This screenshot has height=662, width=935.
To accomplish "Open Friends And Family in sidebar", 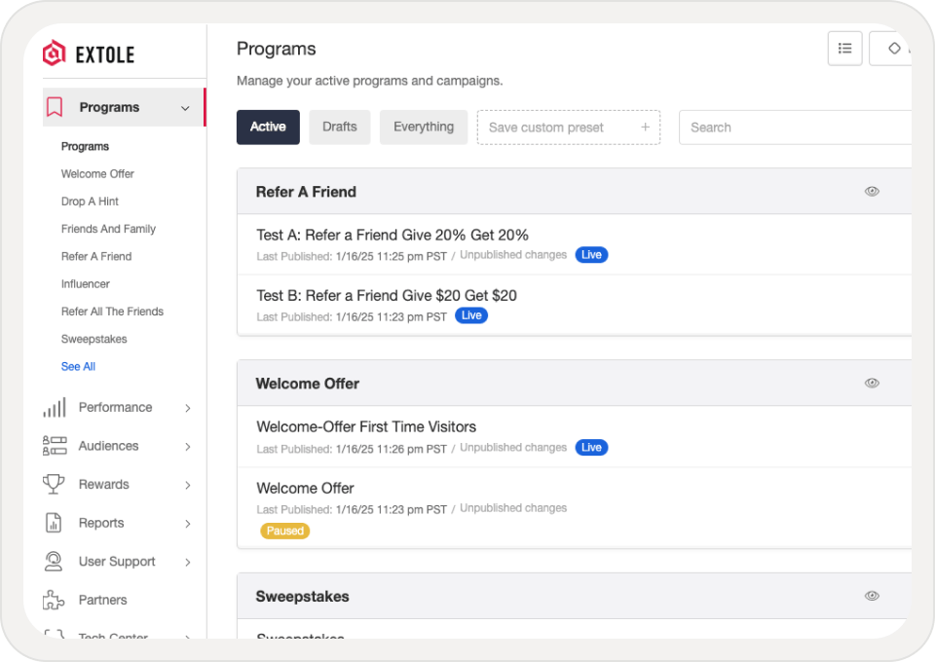I will click(108, 229).
